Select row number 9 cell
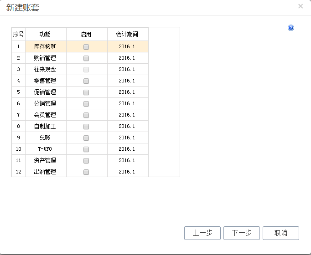The height and width of the screenshot is (255, 311). coord(18,138)
